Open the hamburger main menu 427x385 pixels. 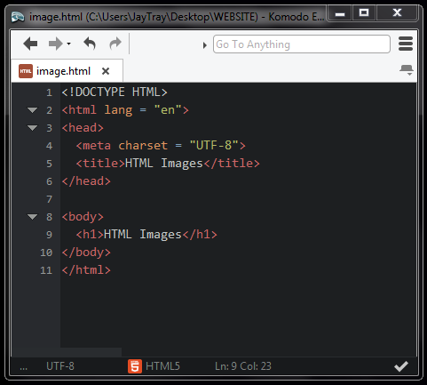pyautogui.click(x=406, y=44)
